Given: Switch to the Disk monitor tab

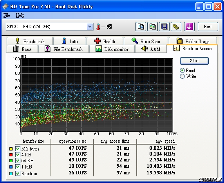Looking at the screenshot, I should click(112, 49).
